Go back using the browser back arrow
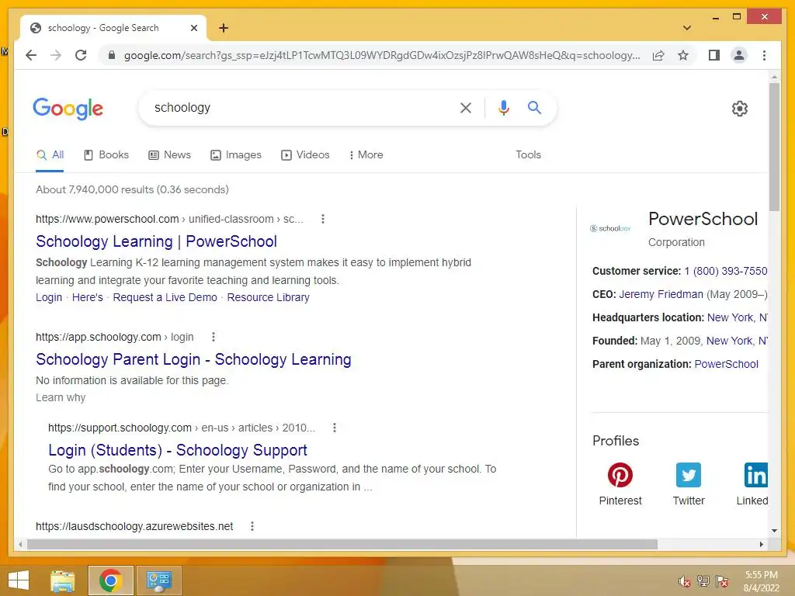795x596 pixels. (x=31, y=55)
